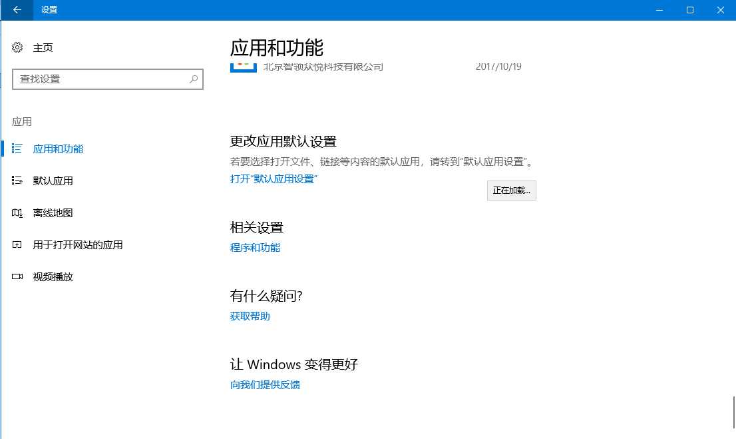Click the 打开"默认应用设置" link

(274, 179)
